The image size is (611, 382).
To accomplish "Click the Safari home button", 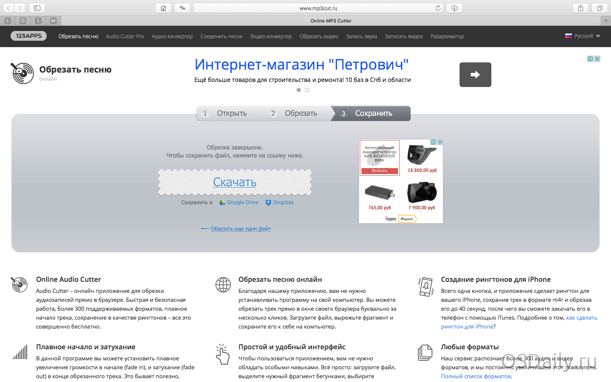I will tap(163, 8).
